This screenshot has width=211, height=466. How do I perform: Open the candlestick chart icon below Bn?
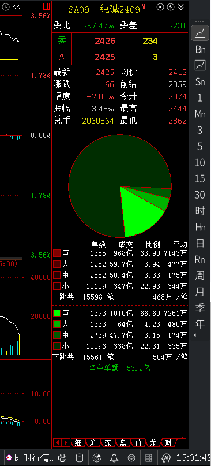[200, 65]
